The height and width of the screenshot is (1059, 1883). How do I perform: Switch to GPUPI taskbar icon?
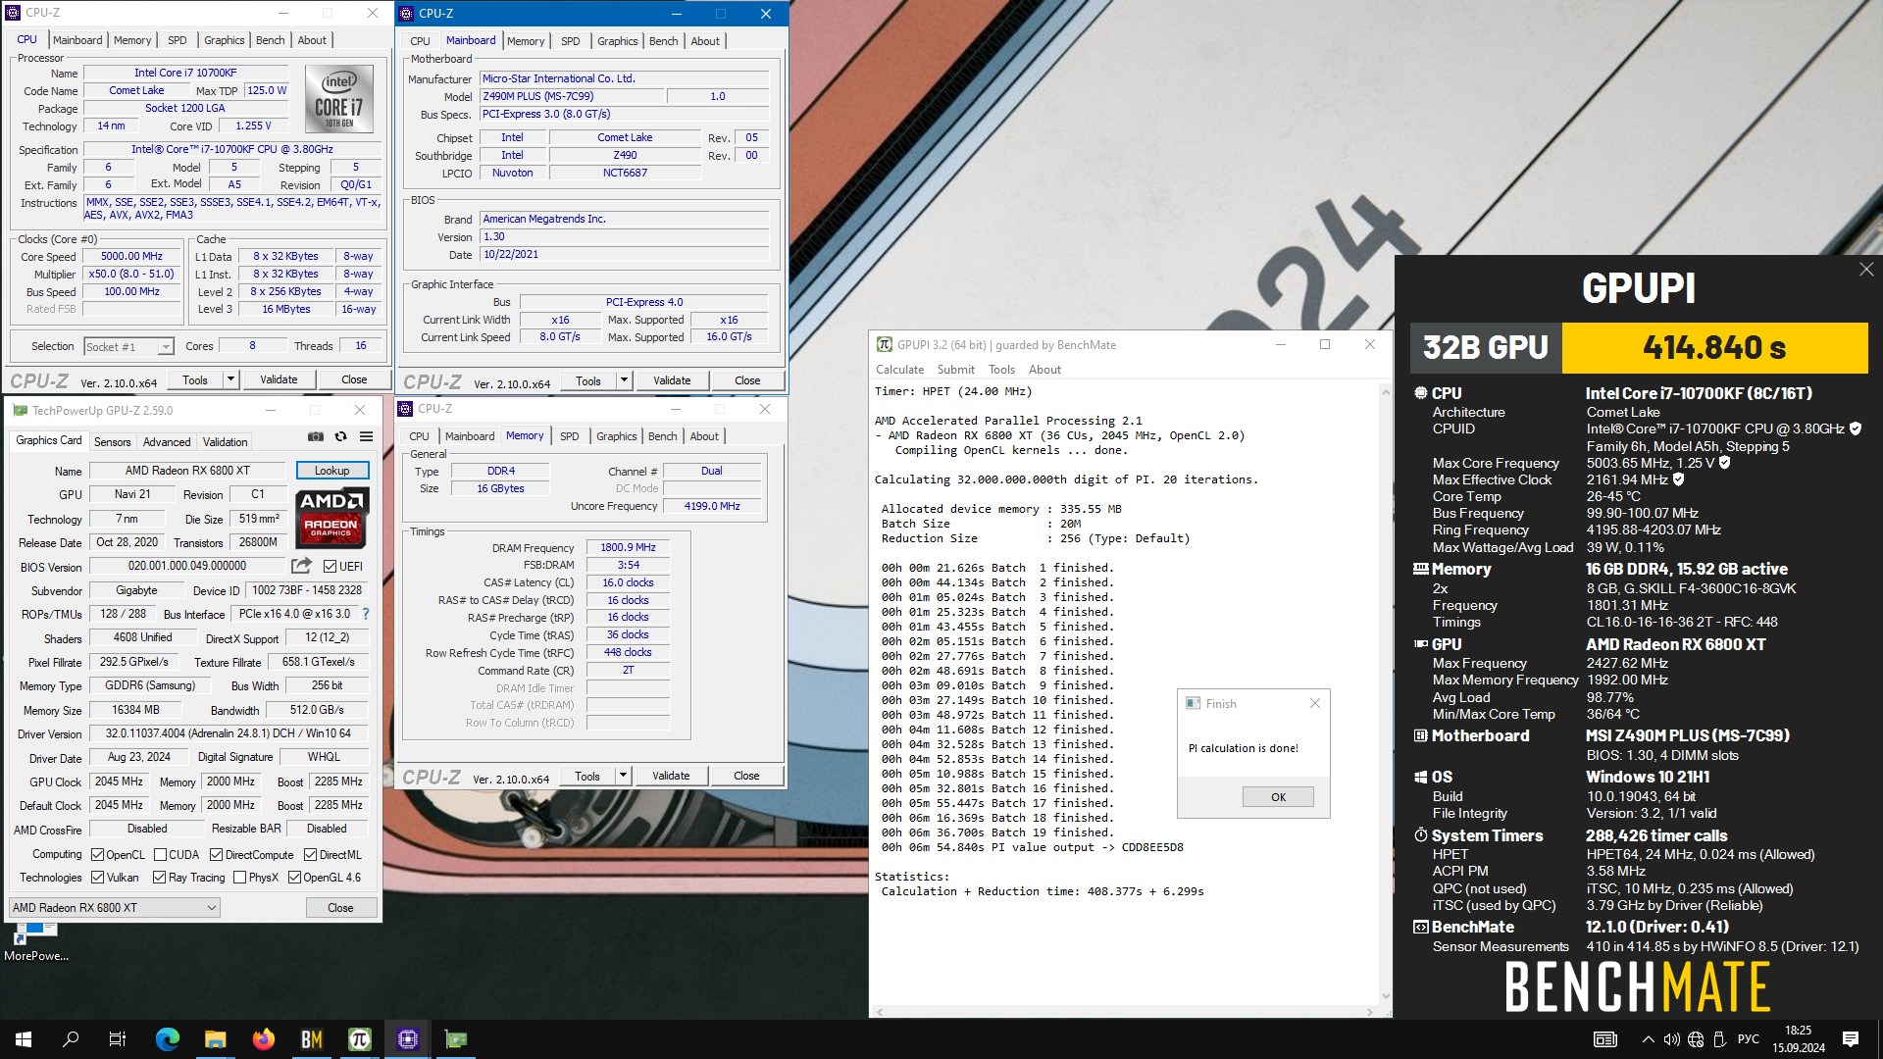coord(360,1039)
